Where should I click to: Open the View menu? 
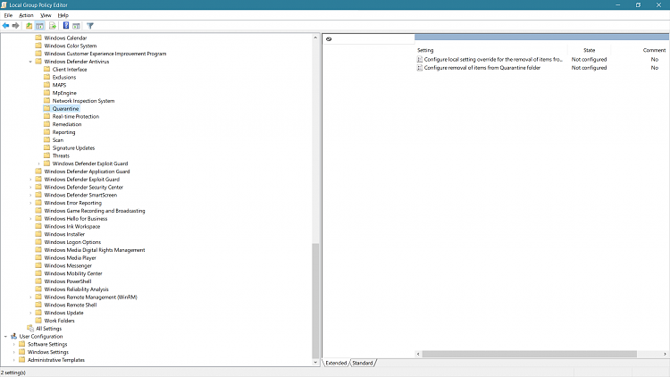[x=46, y=15]
